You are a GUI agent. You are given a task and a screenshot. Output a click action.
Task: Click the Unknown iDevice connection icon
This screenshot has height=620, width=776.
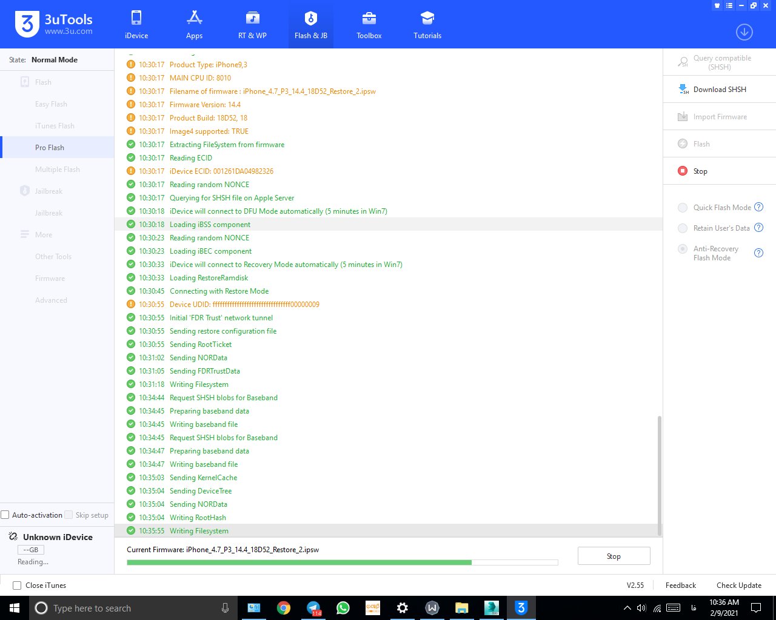[13, 537]
